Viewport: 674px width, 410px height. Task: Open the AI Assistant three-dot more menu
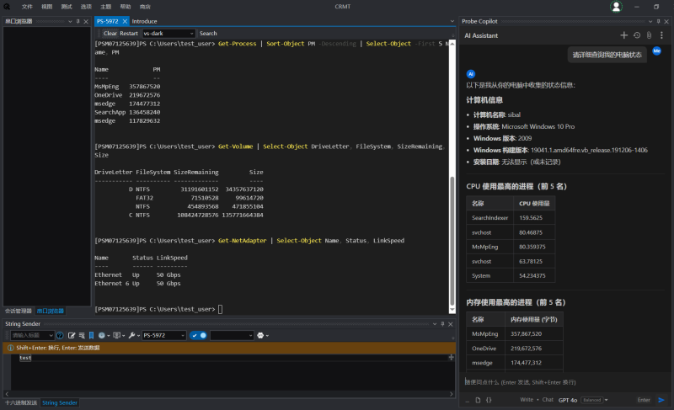[661, 35]
